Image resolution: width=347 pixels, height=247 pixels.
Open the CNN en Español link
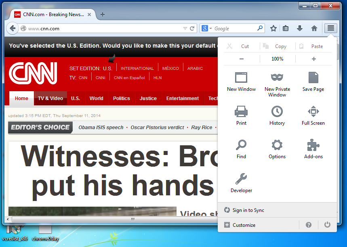coord(129,77)
